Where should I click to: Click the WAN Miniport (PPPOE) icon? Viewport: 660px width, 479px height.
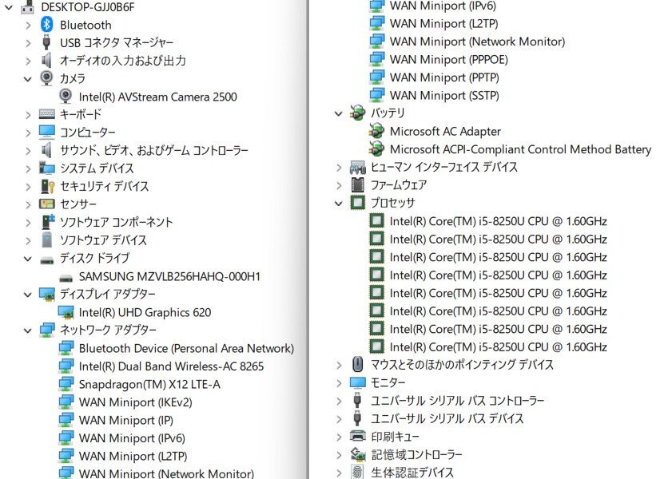[375, 59]
